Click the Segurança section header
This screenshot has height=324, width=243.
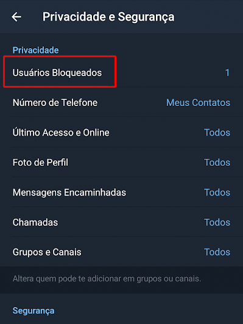click(33, 311)
